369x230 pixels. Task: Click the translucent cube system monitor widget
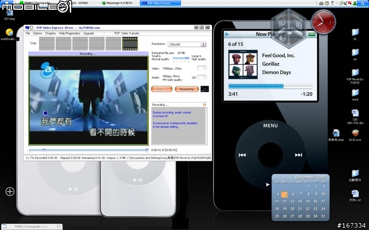(288, 28)
